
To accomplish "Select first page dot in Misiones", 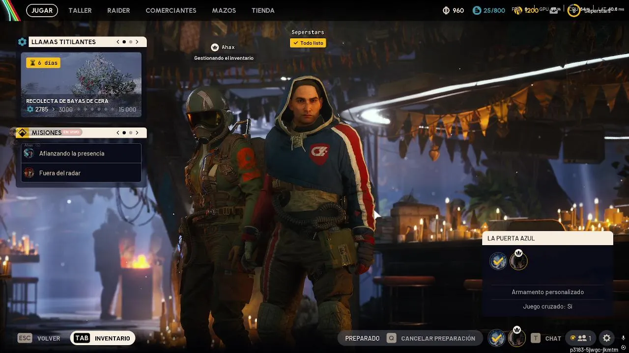I will 124,133.
